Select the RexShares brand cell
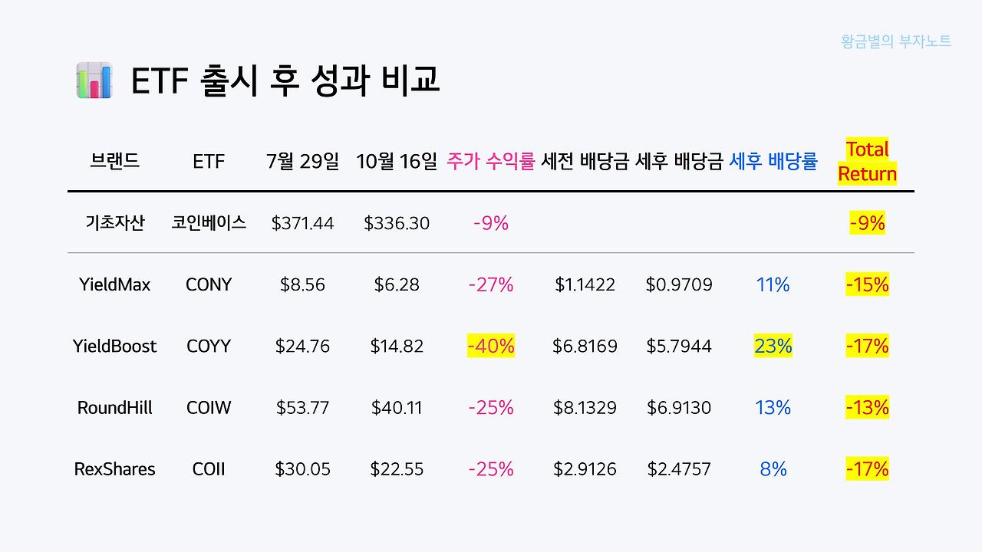The width and height of the screenshot is (982, 552). coord(115,469)
